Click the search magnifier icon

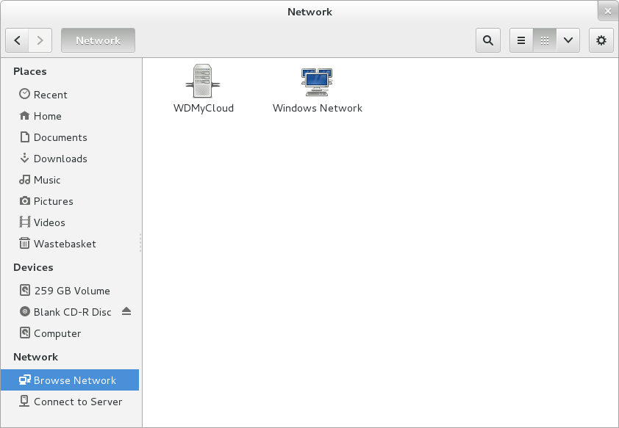[x=487, y=40]
